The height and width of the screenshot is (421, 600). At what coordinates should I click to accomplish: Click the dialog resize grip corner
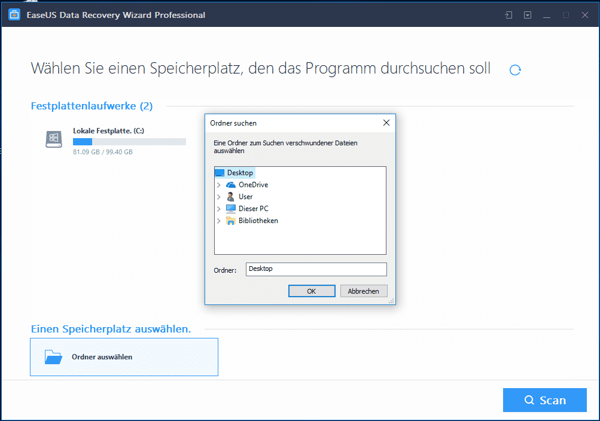tap(391, 301)
